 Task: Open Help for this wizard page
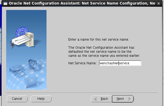point(41,99)
